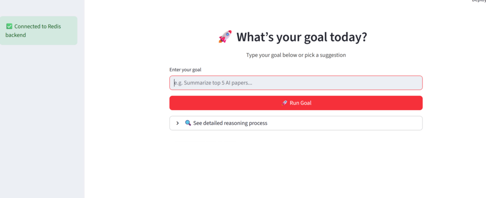Open the "See detailed reasoning process" section label
The width and height of the screenshot is (486, 198).
pyautogui.click(x=230, y=123)
